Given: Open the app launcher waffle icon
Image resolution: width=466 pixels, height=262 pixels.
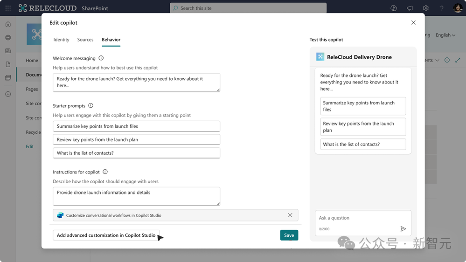Looking at the screenshot, I should click(8, 8).
